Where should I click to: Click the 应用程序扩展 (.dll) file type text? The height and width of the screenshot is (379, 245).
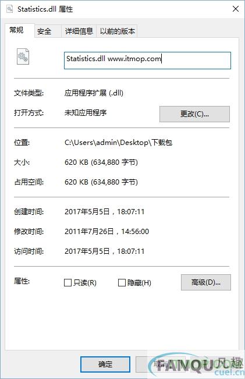[x=94, y=93]
